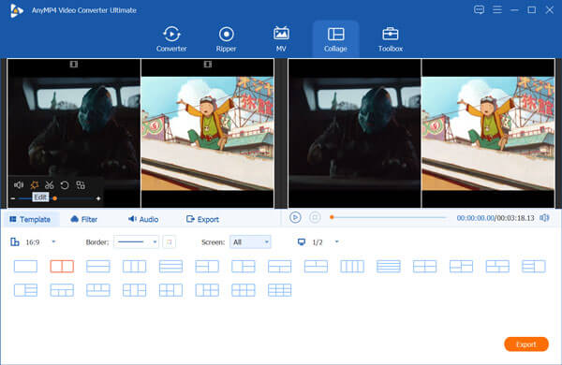The image size is (562, 365).
Task: Click the film icon above the cartoon clip
Action: [x=208, y=65]
